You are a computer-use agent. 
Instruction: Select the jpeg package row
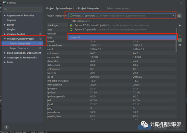[111, 108]
